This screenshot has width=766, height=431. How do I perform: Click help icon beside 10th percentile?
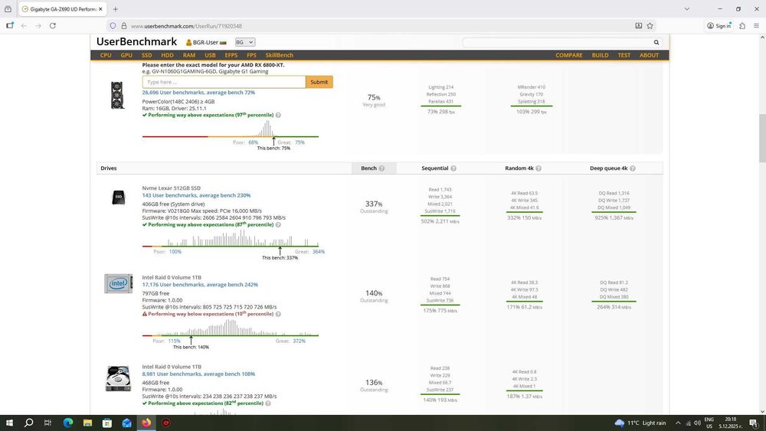pyautogui.click(x=278, y=315)
